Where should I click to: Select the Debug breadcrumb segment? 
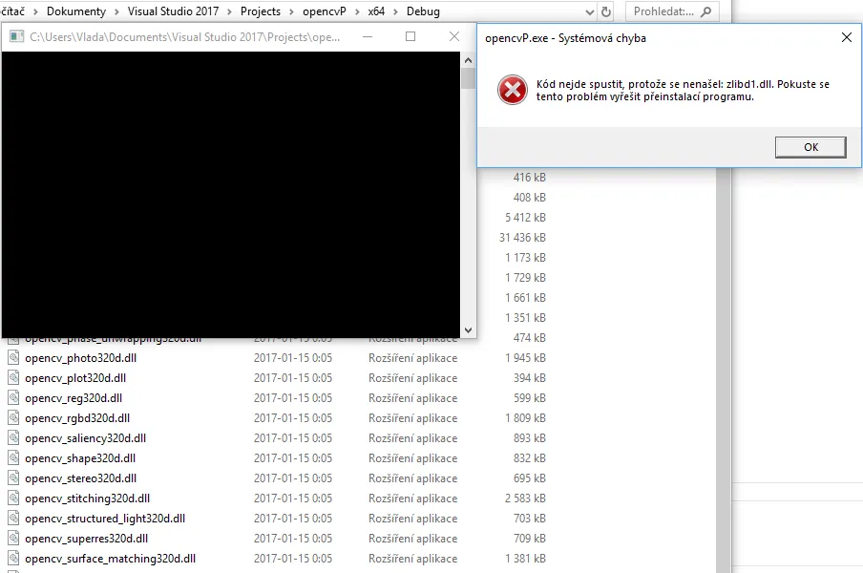point(423,11)
